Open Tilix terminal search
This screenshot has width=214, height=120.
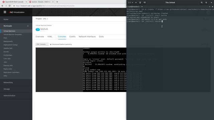pyautogui.click(x=202, y=3)
